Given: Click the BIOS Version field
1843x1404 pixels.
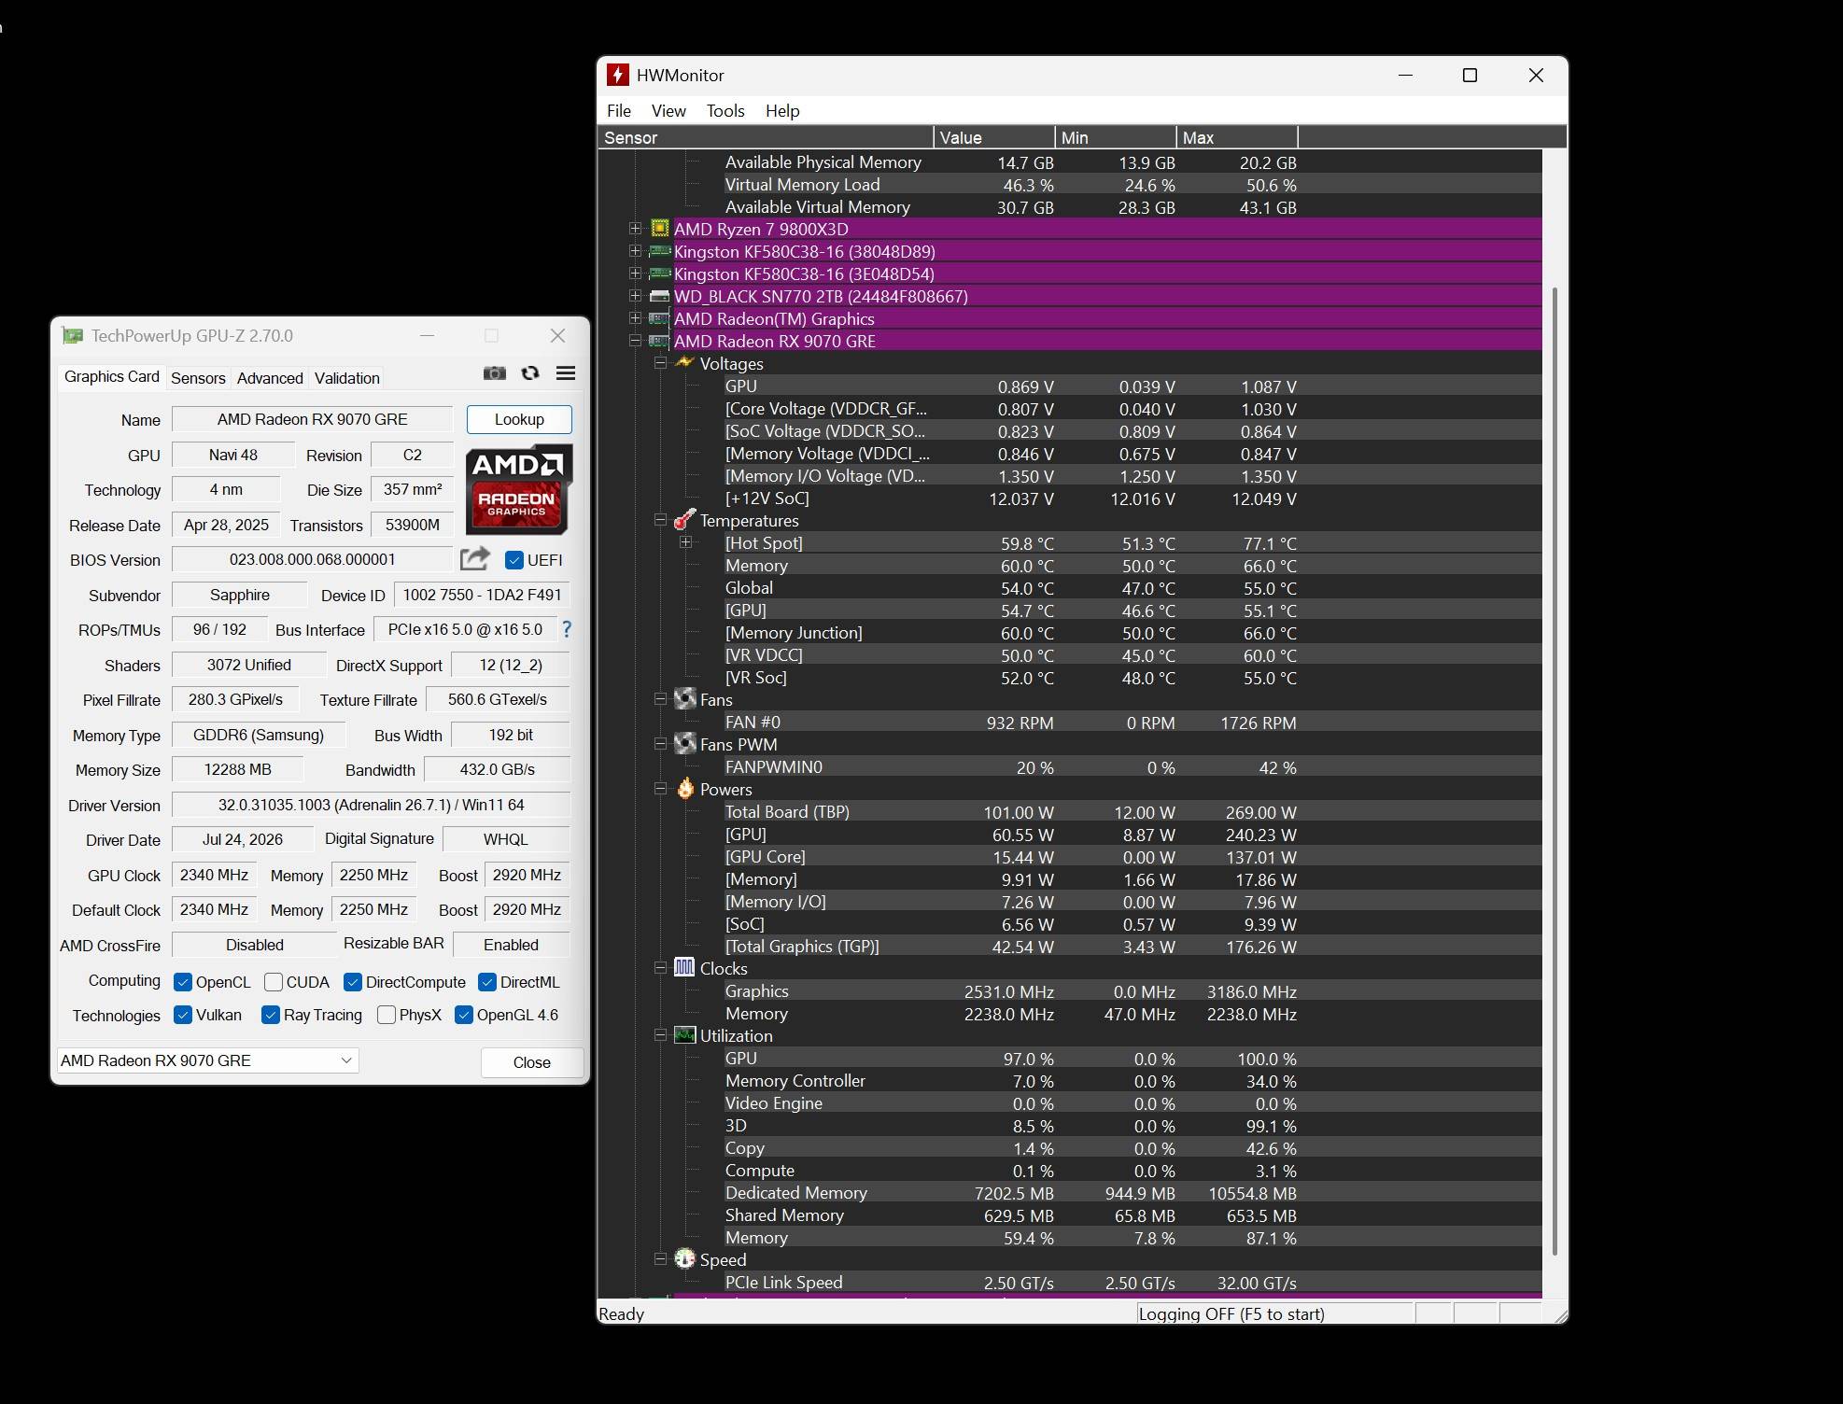Looking at the screenshot, I should (x=313, y=559).
